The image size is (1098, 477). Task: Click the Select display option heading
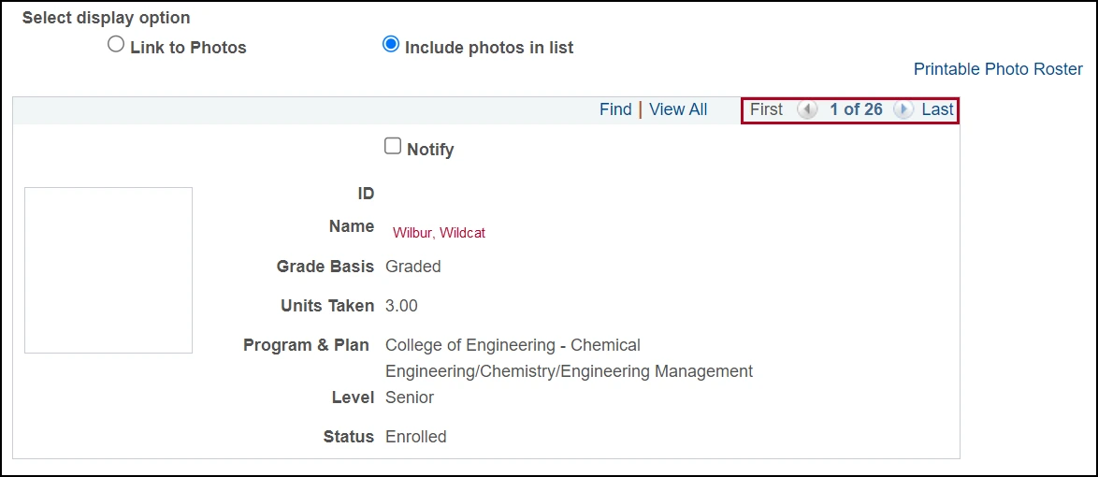107,18
